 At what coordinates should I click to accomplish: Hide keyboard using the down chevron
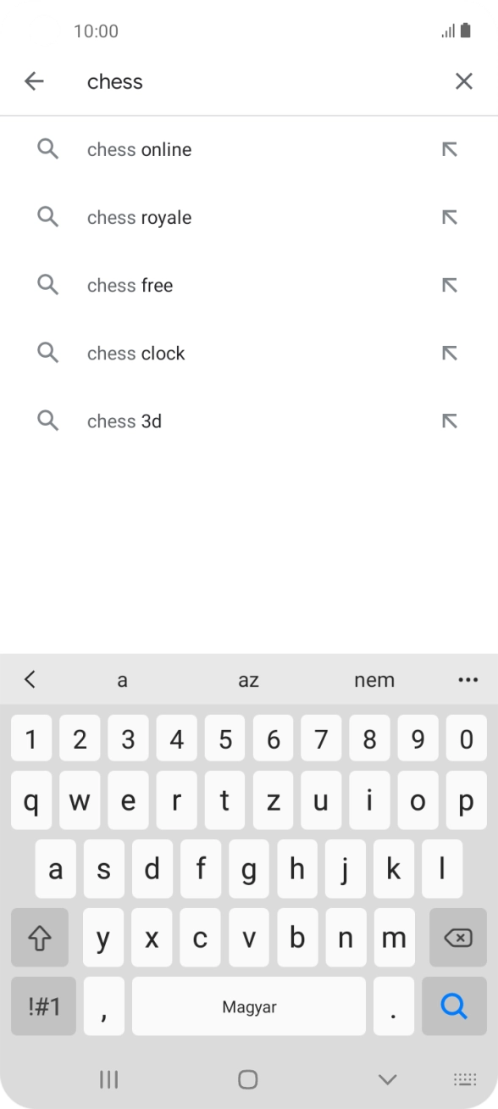click(387, 1078)
